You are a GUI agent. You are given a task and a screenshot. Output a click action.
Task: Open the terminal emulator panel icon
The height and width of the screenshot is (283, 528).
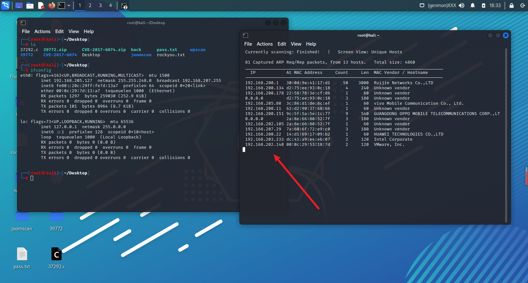point(61,5)
